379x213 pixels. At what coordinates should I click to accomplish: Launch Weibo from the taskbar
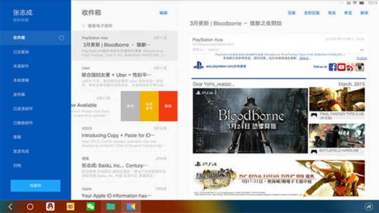coord(70,207)
